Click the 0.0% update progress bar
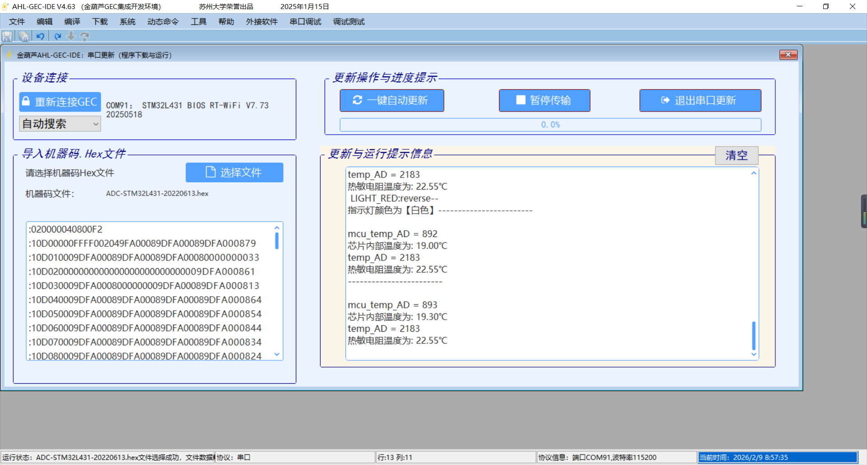The width and height of the screenshot is (867, 465). (x=550, y=125)
